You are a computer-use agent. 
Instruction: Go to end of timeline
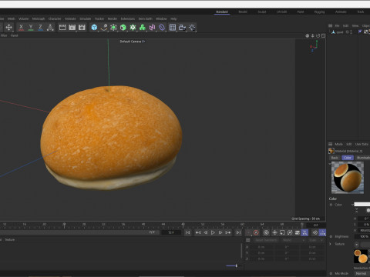coord(238,232)
